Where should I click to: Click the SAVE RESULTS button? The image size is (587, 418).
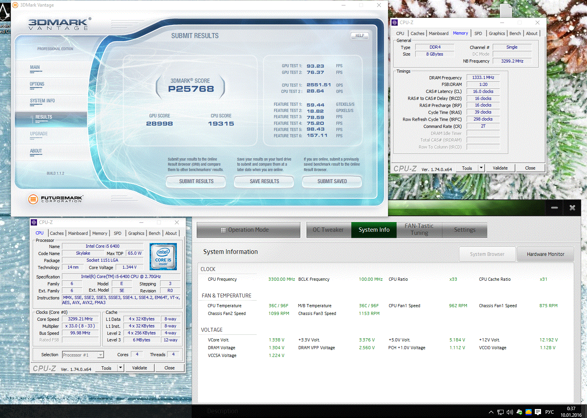pyautogui.click(x=264, y=181)
